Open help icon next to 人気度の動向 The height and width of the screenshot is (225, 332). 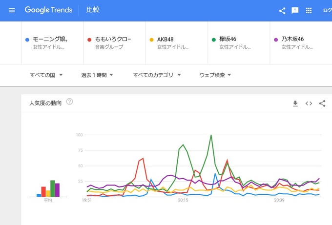pos(69,102)
